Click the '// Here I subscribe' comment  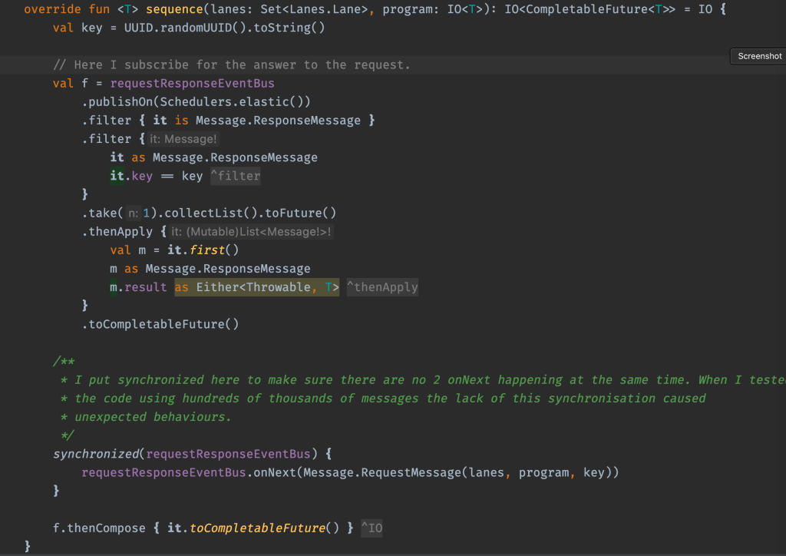pyautogui.click(x=231, y=65)
